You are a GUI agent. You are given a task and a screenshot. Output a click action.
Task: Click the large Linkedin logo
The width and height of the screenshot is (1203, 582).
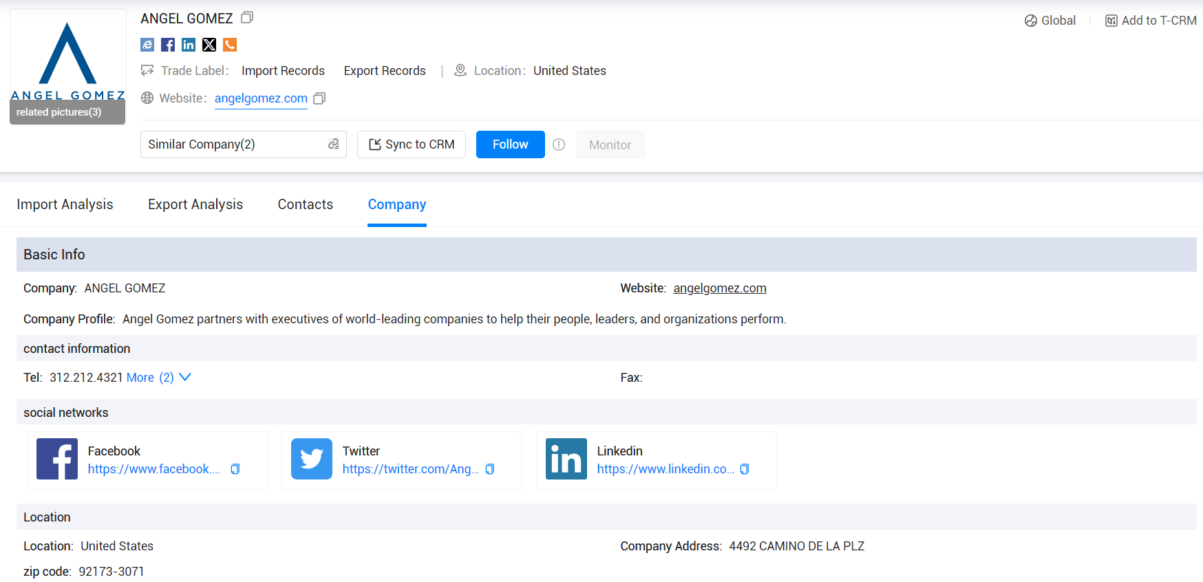pyautogui.click(x=566, y=459)
